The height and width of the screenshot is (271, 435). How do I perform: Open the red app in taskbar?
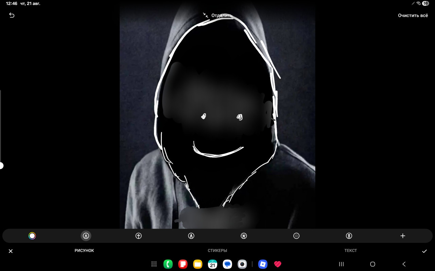pos(183,264)
